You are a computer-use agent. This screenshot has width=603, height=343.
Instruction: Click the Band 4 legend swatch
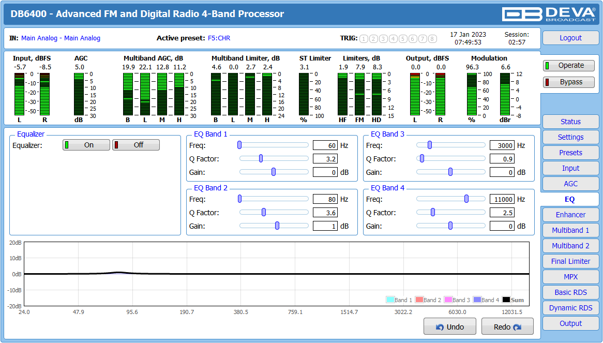point(477,300)
